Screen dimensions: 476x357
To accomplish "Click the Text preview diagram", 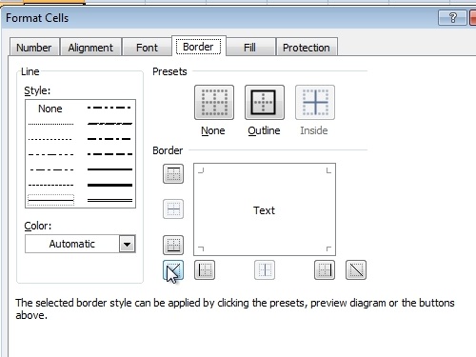I will [265, 209].
